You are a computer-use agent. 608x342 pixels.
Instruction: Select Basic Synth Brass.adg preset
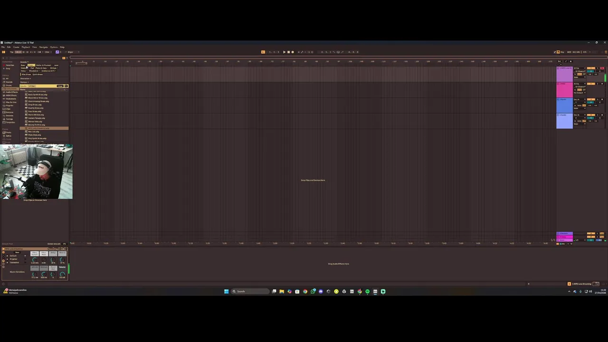coord(37,95)
